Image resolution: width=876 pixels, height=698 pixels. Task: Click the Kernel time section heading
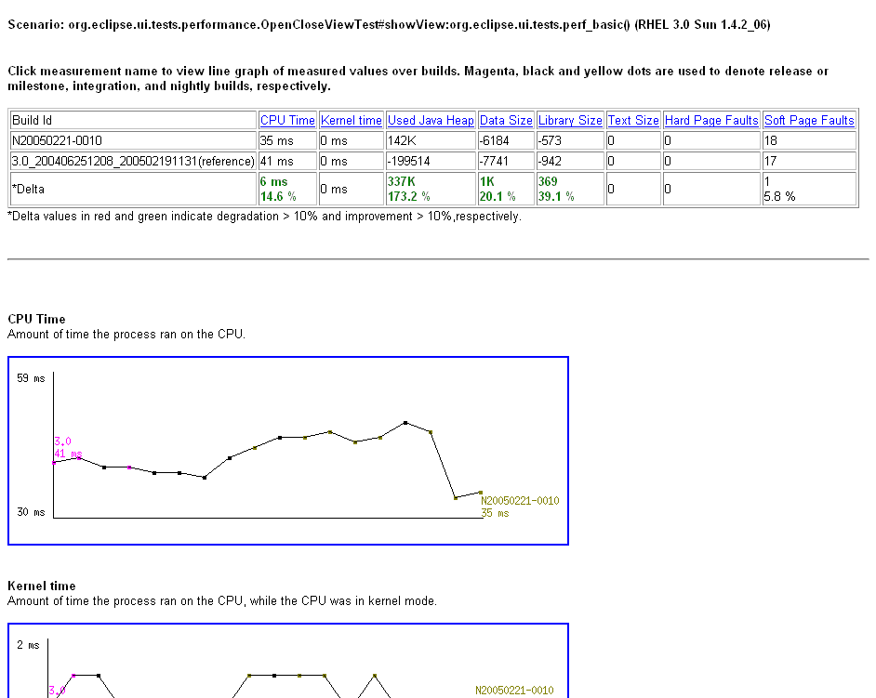click(41, 586)
